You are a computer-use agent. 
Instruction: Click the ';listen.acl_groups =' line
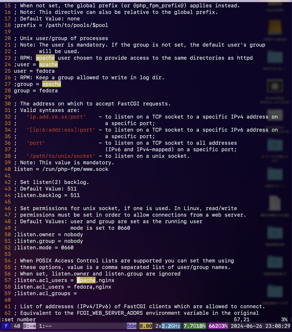point(45,293)
